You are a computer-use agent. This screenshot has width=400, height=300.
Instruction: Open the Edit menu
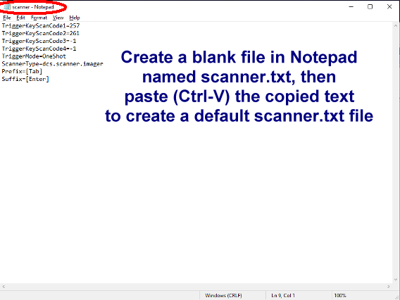pyautogui.click(x=20, y=18)
